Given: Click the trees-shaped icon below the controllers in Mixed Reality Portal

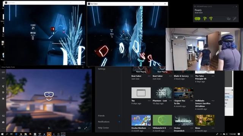Looking at the screenshot, I should (x=3, y=99).
